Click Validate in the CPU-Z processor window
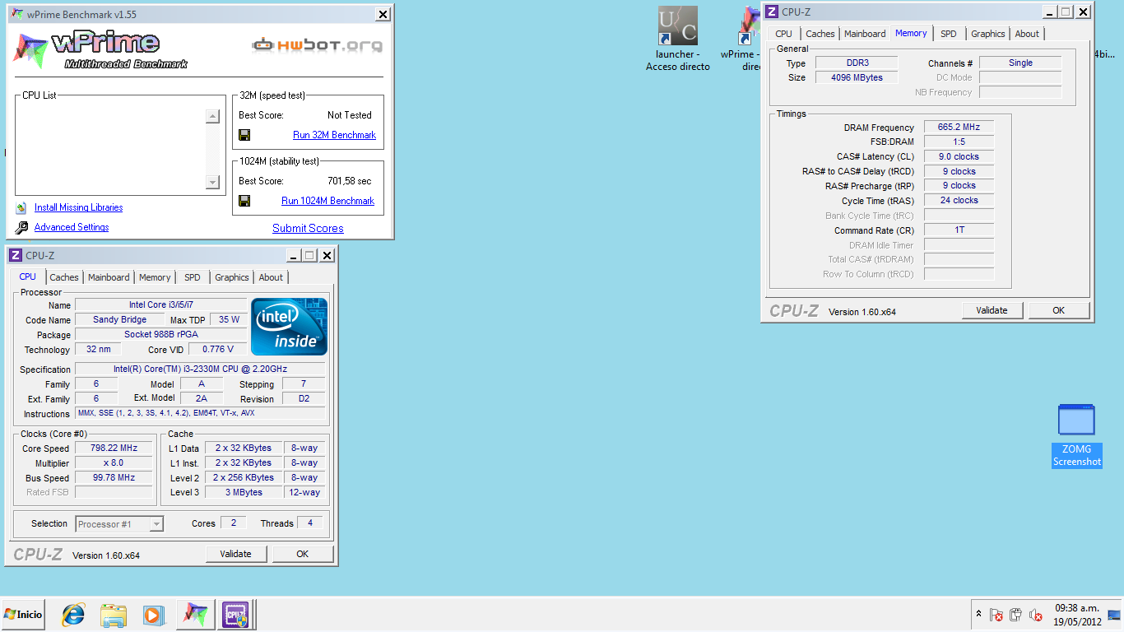This screenshot has width=1124, height=632. (x=235, y=554)
